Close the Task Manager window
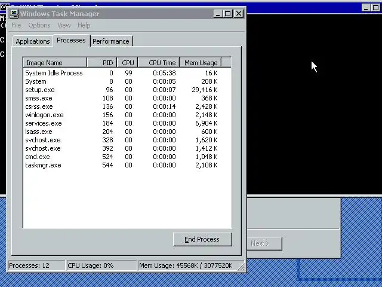 (239, 13)
